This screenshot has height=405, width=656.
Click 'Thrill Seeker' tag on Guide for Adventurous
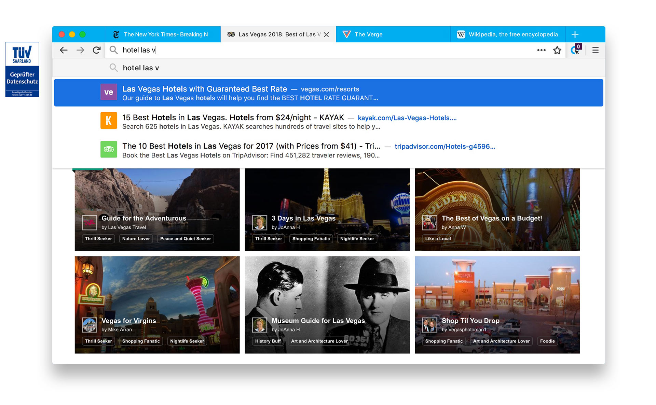click(x=98, y=239)
